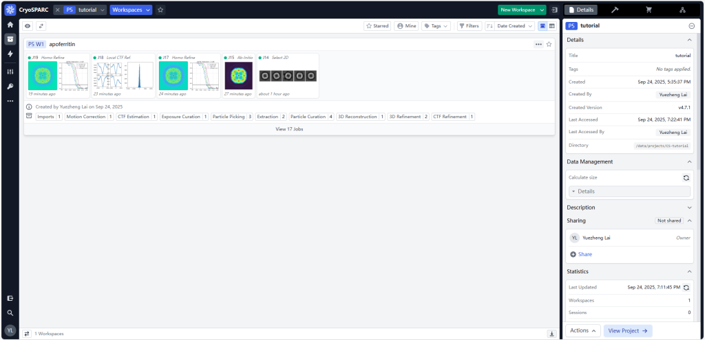Toggle the eye visibility button
The width and height of the screenshot is (705, 340).
tap(28, 26)
